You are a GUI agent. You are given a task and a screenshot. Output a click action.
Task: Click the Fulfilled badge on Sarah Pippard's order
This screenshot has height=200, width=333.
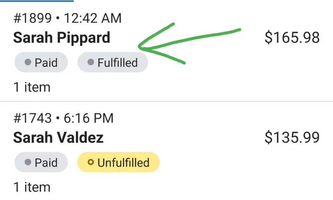click(x=113, y=62)
